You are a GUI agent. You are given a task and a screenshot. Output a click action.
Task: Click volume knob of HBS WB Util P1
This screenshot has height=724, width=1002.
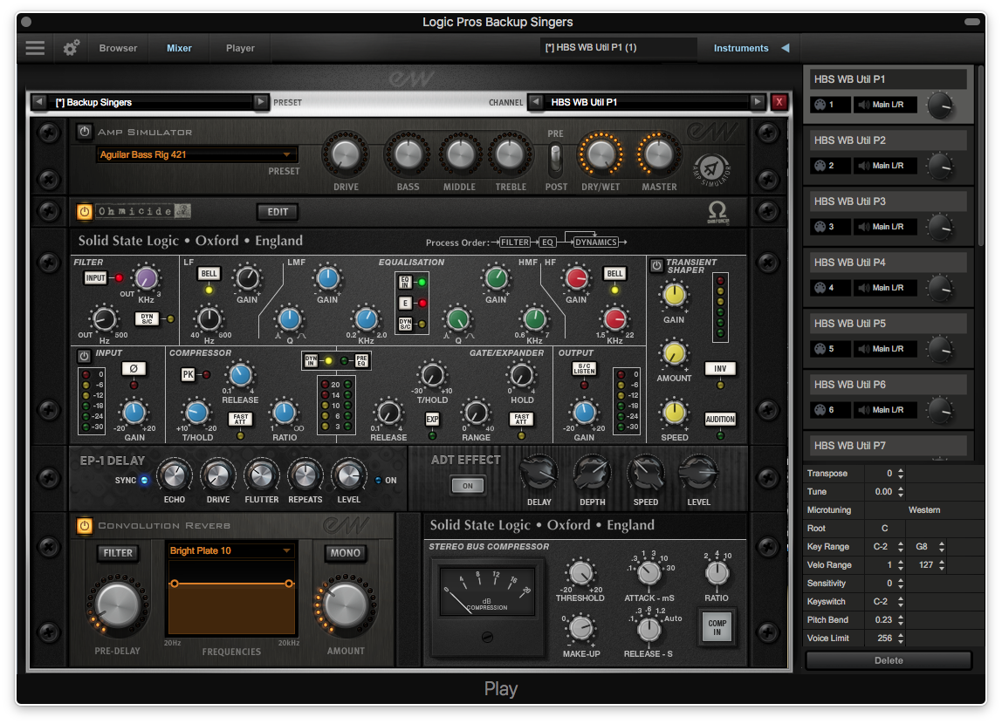click(x=940, y=106)
